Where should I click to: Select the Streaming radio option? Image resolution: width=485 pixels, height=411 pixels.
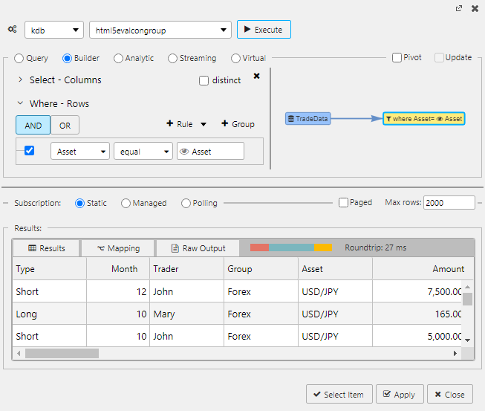click(173, 58)
